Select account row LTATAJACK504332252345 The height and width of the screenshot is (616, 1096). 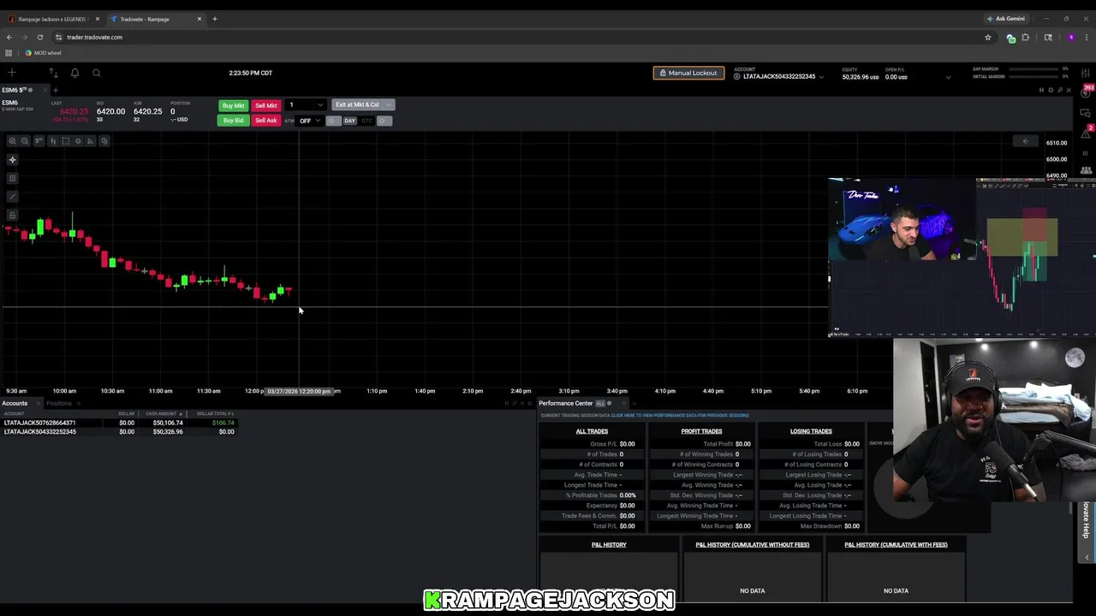tap(118, 432)
